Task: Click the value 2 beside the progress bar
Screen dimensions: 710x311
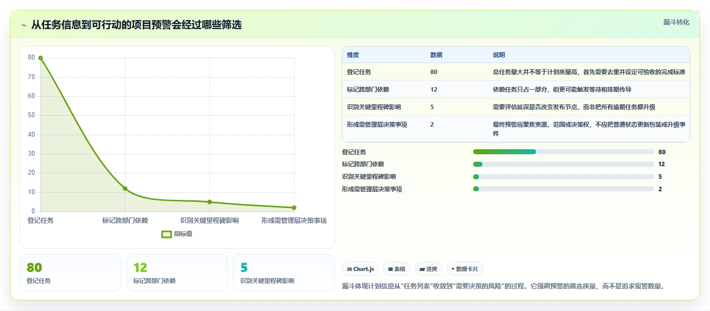Action: click(x=660, y=189)
